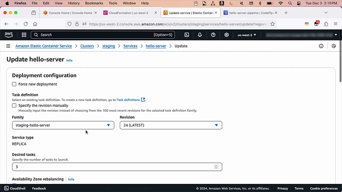Click Info link beside Update hello-server
Screen dimensions: 342x192
pos(69,60)
